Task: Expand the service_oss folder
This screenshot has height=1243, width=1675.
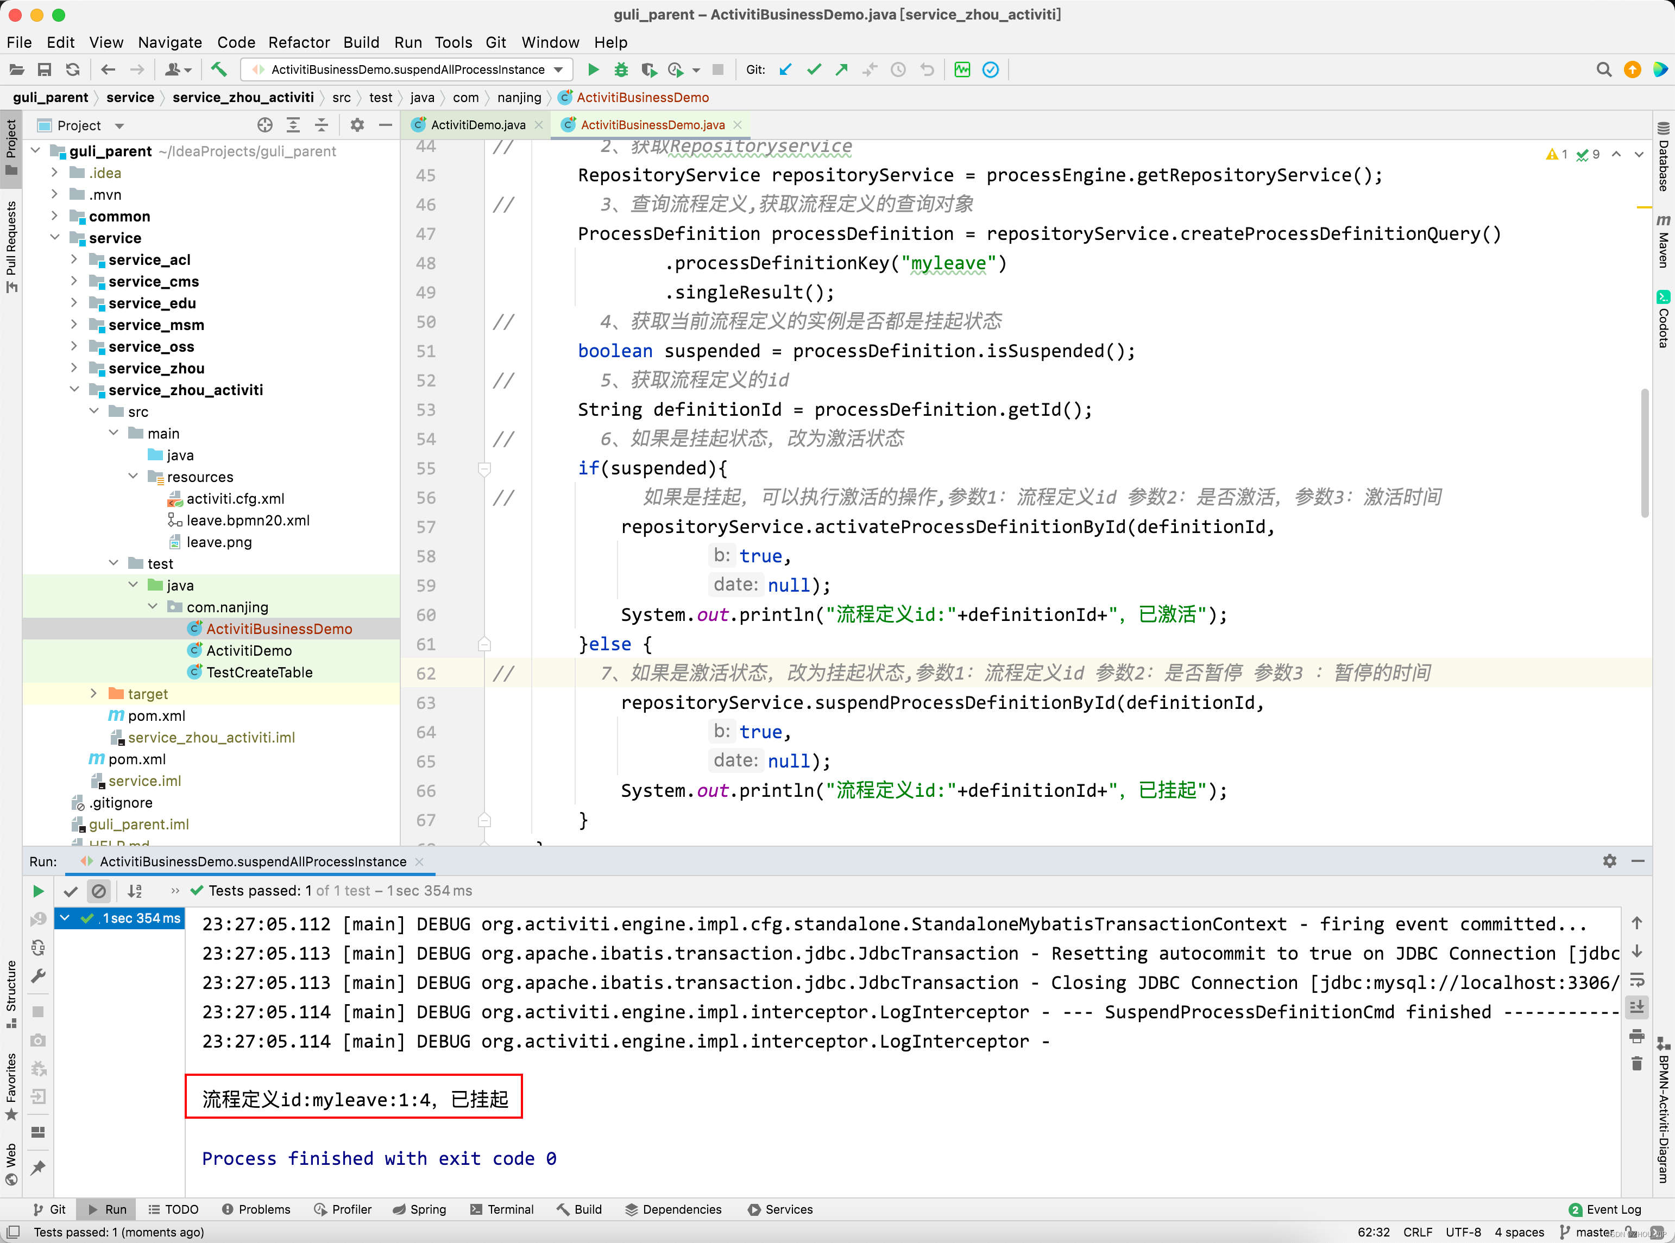Action: point(74,346)
